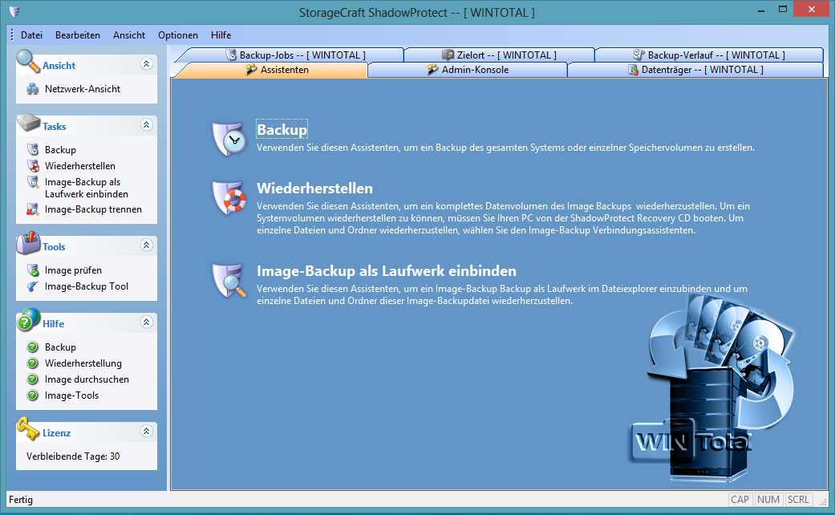Click the Backup icon under Tasks
Screen dimensions: 835x515
[x=33, y=150]
